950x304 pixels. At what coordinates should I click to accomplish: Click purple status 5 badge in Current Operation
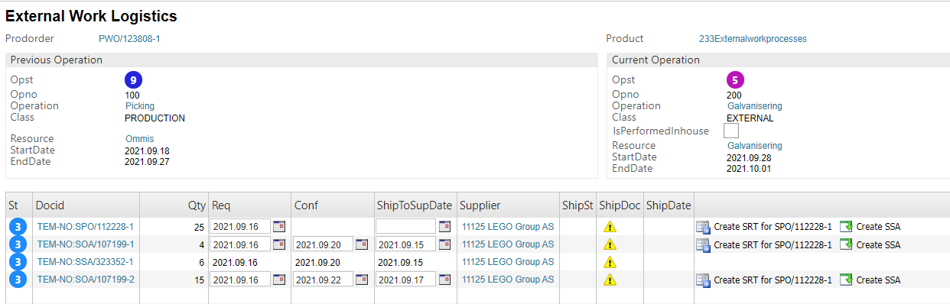[735, 79]
